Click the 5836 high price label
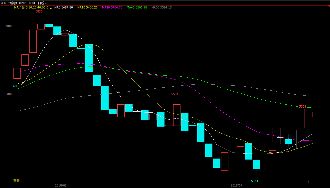Screen dimensions: 330x188 tap(39, 11)
